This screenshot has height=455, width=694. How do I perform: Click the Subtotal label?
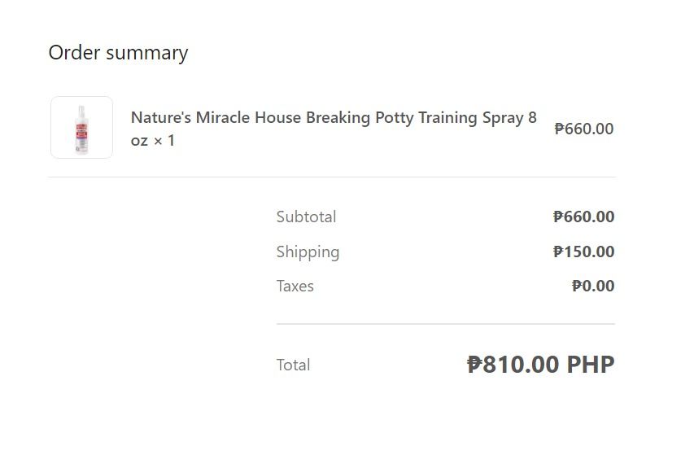point(306,217)
